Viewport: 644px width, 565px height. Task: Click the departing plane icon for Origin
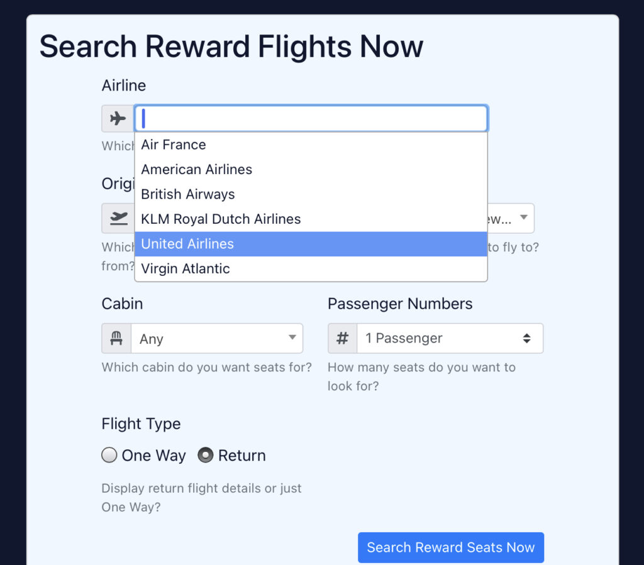pyautogui.click(x=118, y=218)
